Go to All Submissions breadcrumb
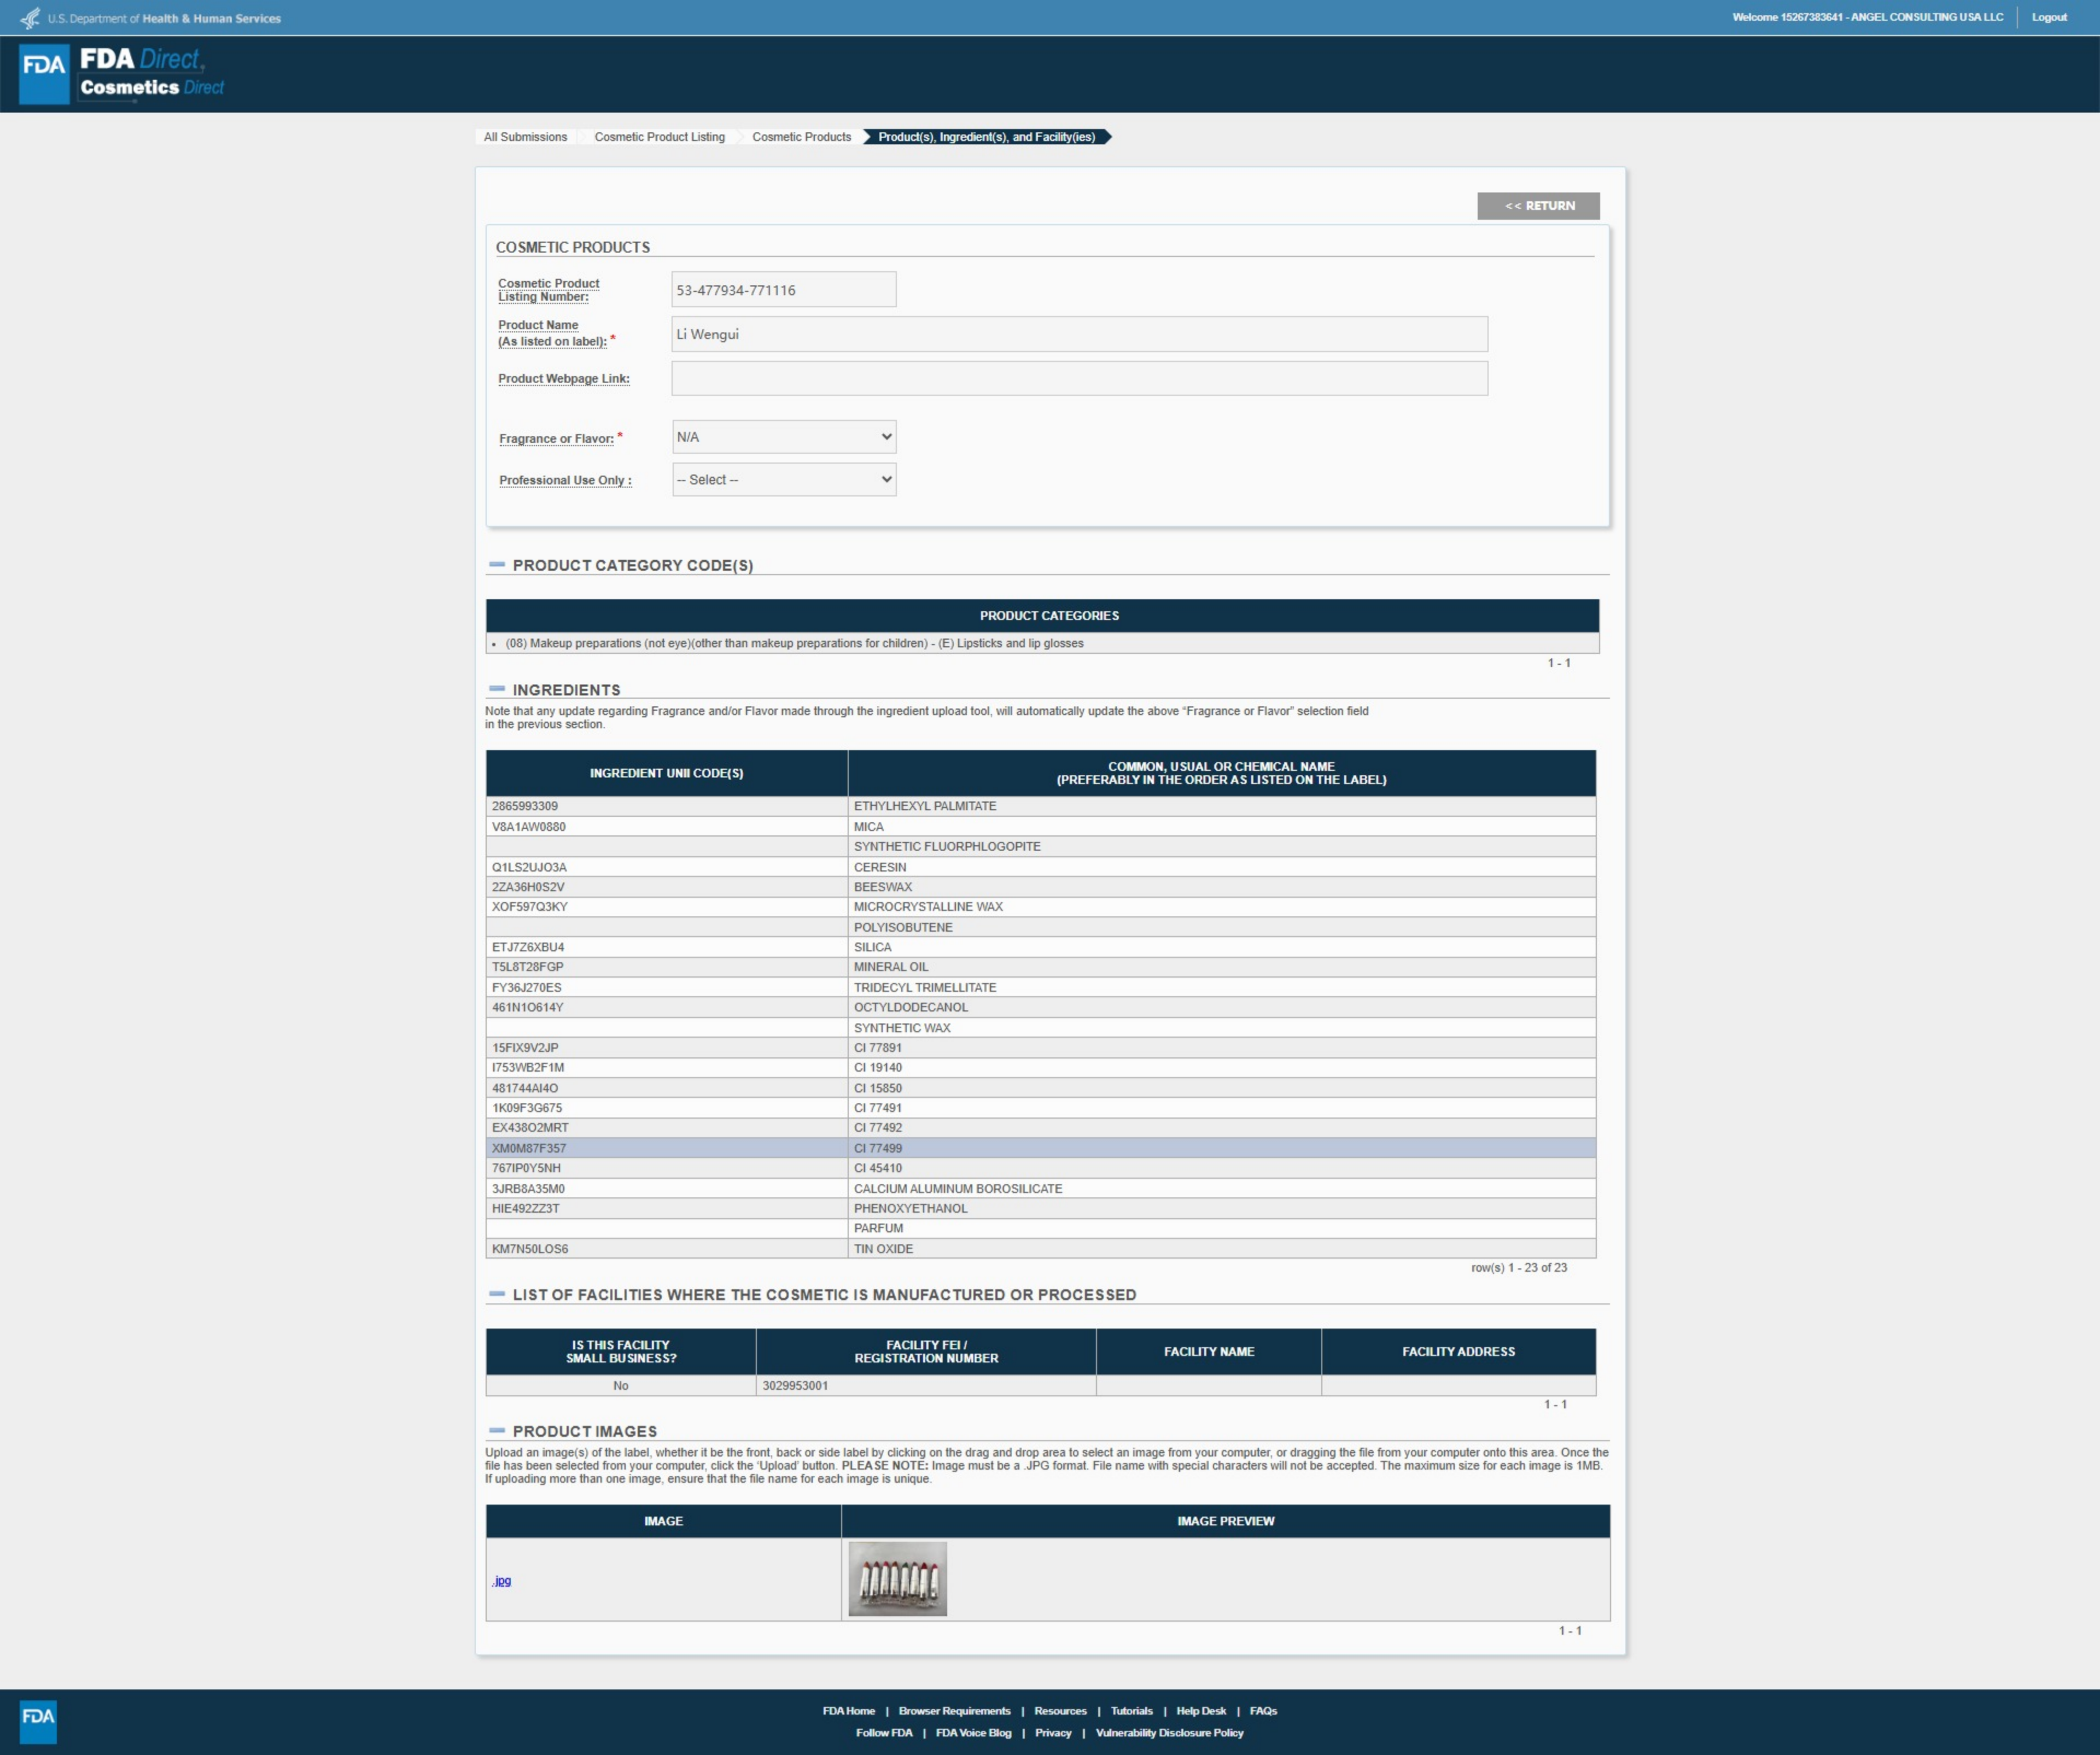Viewport: 2100px width, 1755px height. point(525,137)
